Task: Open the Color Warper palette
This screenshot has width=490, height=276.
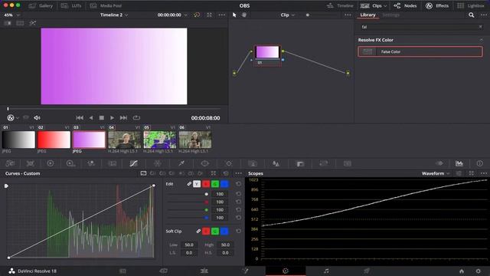Action: click(x=158, y=163)
